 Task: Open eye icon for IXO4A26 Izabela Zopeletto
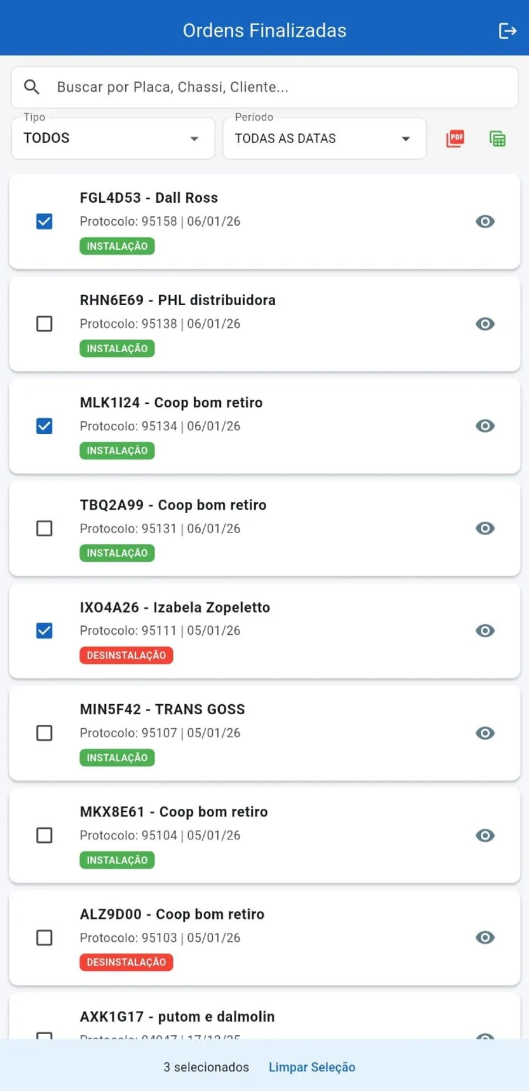(x=485, y=631)
